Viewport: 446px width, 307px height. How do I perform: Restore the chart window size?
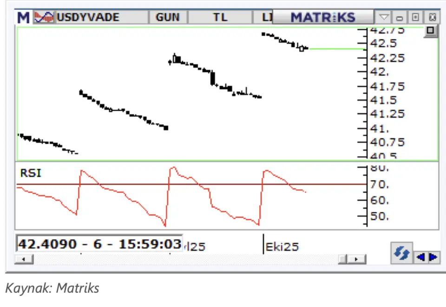(416, 18)
